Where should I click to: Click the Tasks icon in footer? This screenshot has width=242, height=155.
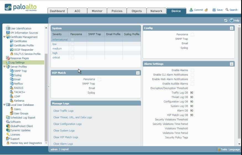218,149
